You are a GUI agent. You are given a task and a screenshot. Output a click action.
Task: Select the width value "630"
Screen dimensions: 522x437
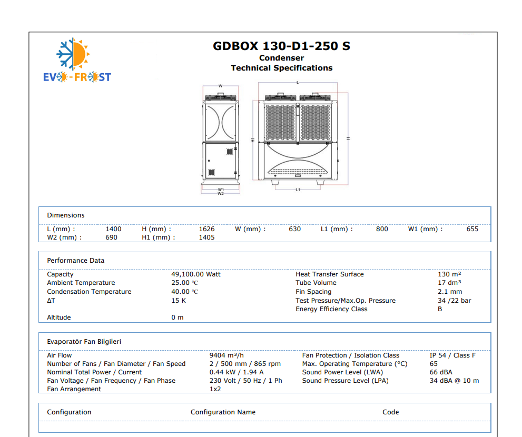294,229
